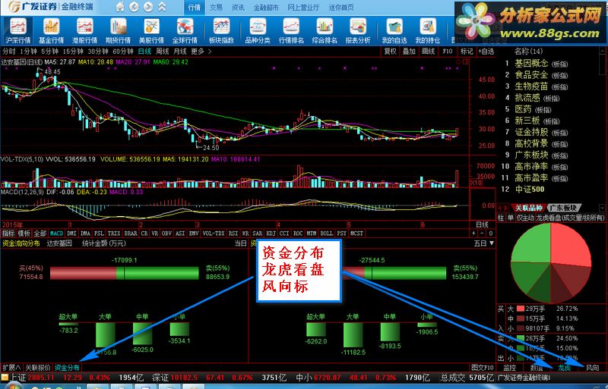Select 日线 daily chart period
Viewport: 608px width, 389px height.
click(144, 51)
